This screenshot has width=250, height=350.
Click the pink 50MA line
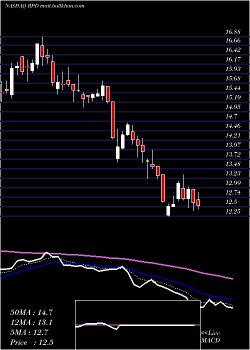(116, 258)
